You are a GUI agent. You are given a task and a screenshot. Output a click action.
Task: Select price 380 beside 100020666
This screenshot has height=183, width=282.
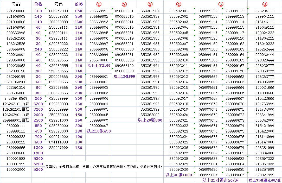79,93
